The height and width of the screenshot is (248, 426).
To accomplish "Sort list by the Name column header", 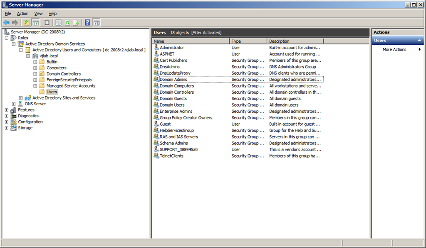I will point(191,41).
